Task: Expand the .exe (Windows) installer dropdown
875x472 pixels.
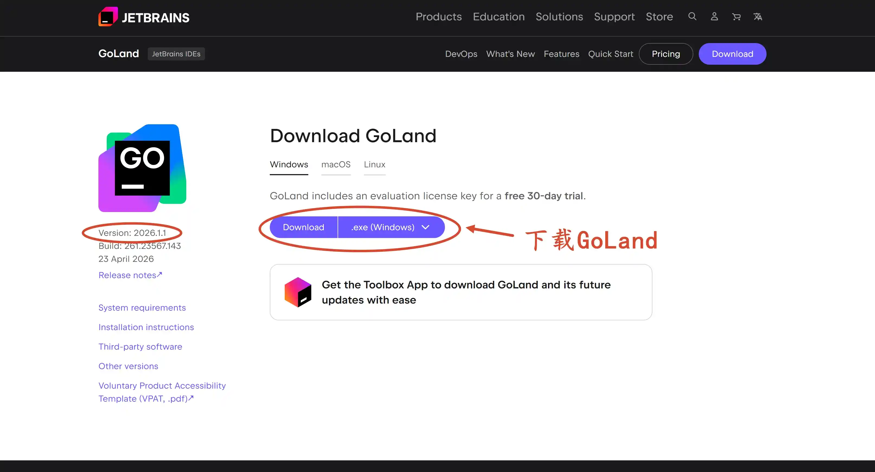Action: pos(391,227)
